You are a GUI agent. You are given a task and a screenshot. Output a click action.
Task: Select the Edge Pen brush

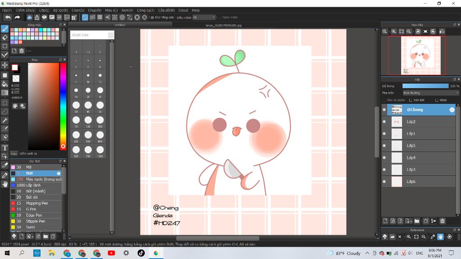point(36,215)
